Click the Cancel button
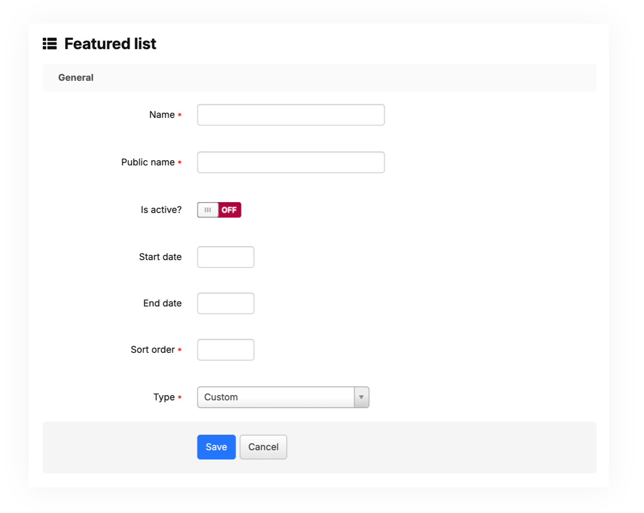The height and width of the screenshot is (513, 644). click(263, 447)
